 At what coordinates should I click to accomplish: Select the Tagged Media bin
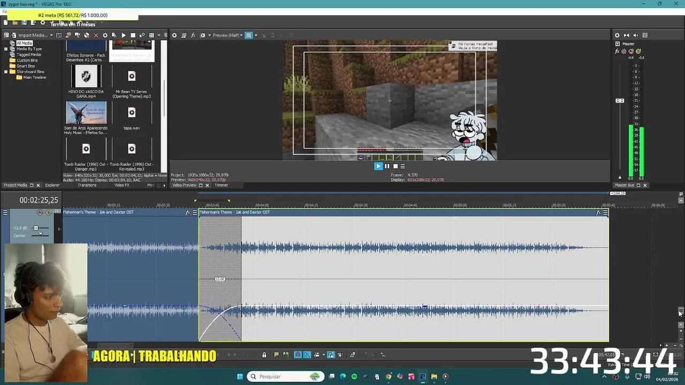28,55
